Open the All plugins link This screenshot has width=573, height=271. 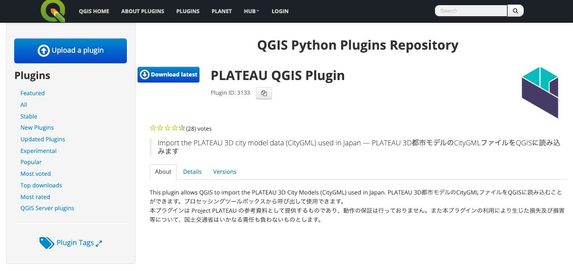(24, 105)
